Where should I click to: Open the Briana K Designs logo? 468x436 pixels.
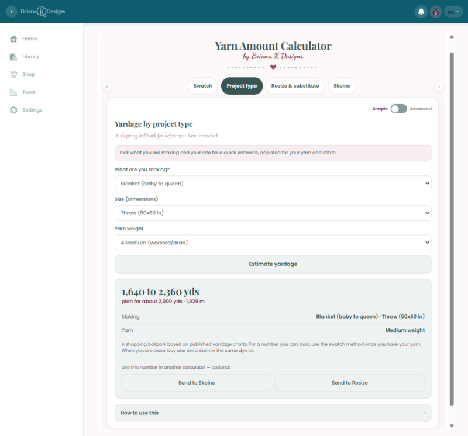click(43, 12)
